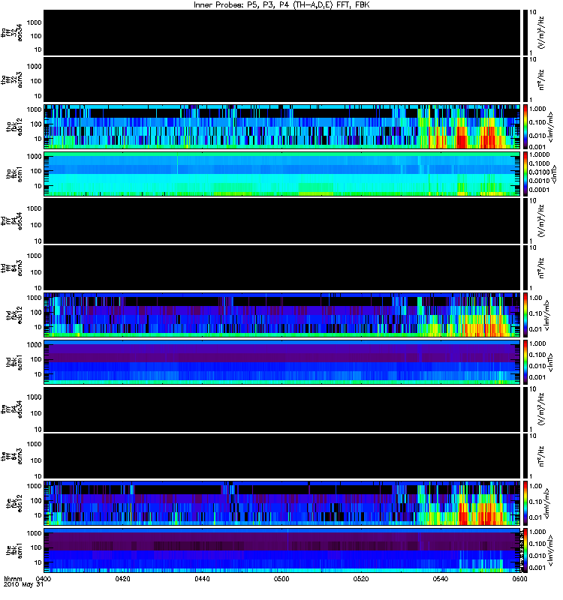Select the tha fbk scm1 spectrogram panel
The height and width of the screenshot is (600, 563).
(282, 174)
